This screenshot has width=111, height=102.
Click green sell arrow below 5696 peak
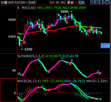(x=73, y=18)
